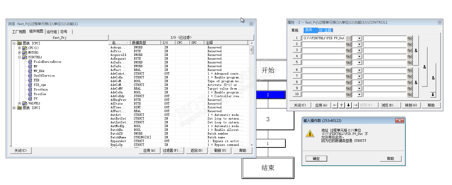Click the OutOfService block icon

[30, 75]
